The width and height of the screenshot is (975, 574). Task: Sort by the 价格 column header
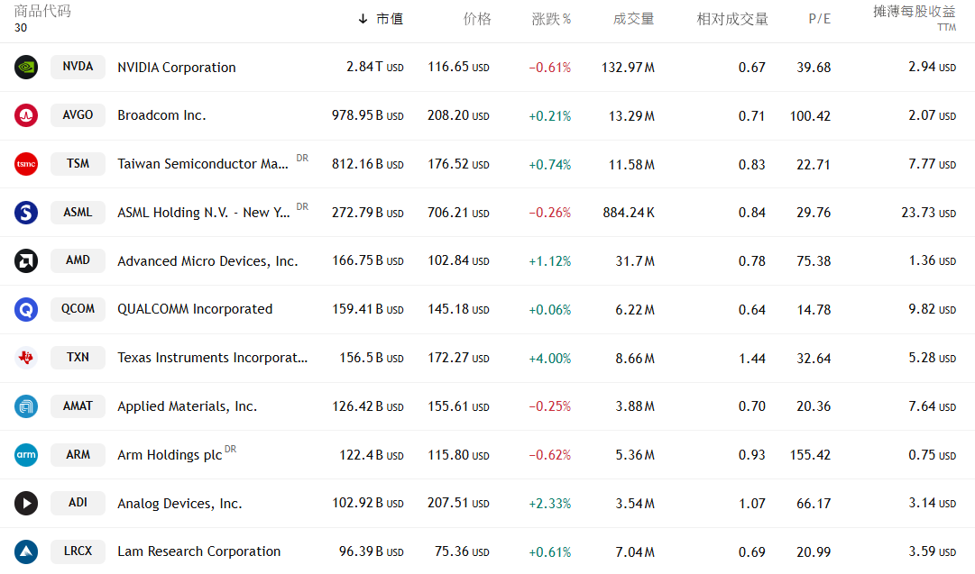tap(477, 19)
